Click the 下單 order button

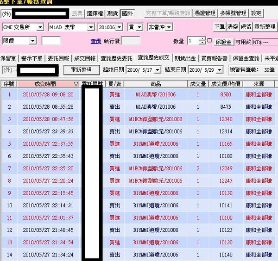220,27
